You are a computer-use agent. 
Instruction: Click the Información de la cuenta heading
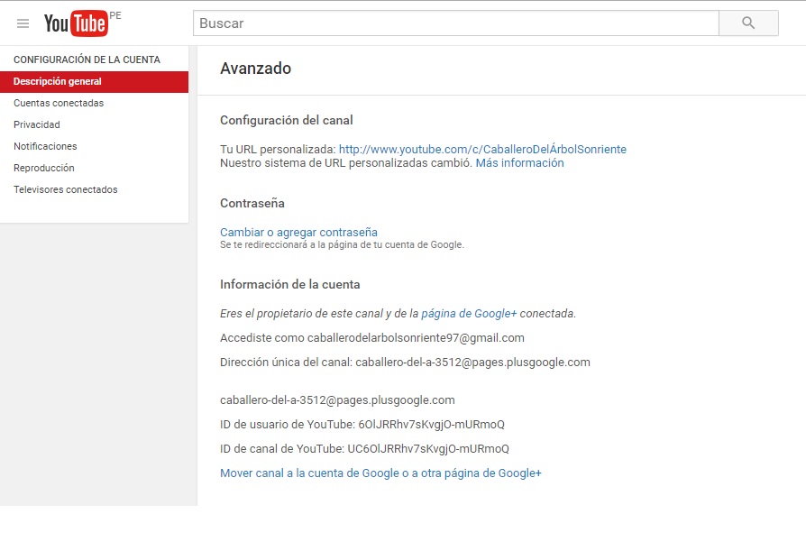point(290,285)
